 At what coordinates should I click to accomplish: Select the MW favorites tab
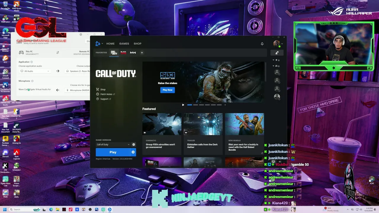133,53
